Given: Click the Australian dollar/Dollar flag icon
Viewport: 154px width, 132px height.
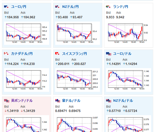Looking at the screenshot, I should (58, 100).
